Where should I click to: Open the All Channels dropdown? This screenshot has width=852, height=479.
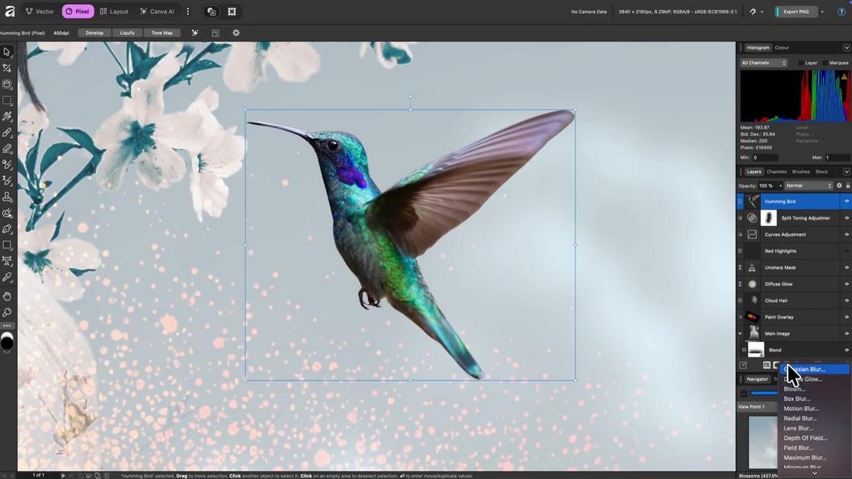pos(763,62)
